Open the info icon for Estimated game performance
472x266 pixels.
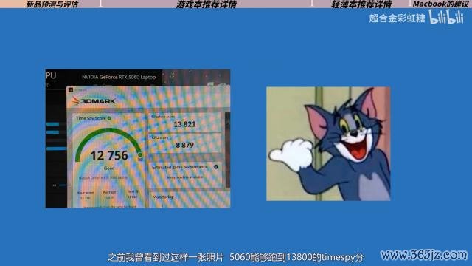tap(216, 167)
